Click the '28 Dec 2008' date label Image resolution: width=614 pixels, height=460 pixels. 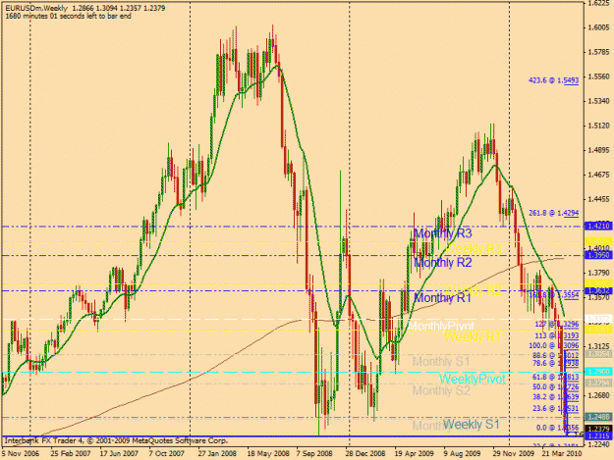pos(364,454)
